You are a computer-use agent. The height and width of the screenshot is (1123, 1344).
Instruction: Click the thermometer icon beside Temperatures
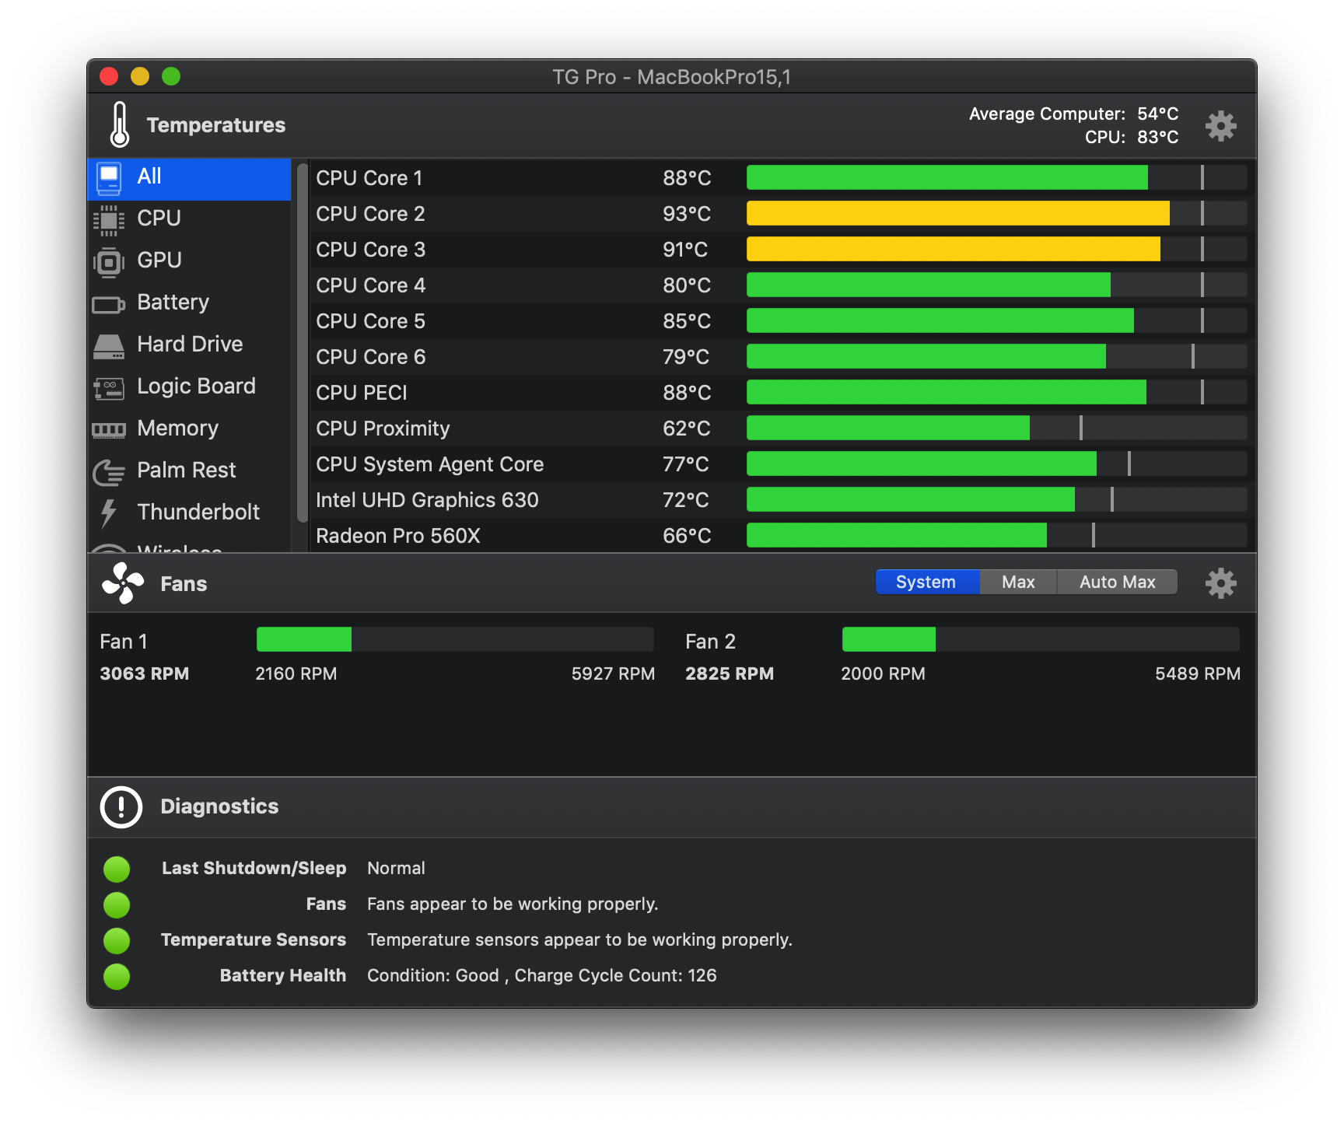click(x=121, y=124)
